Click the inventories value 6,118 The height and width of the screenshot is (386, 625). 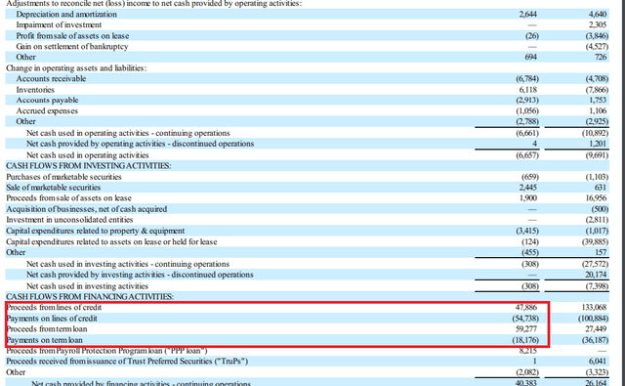(527, 90)
